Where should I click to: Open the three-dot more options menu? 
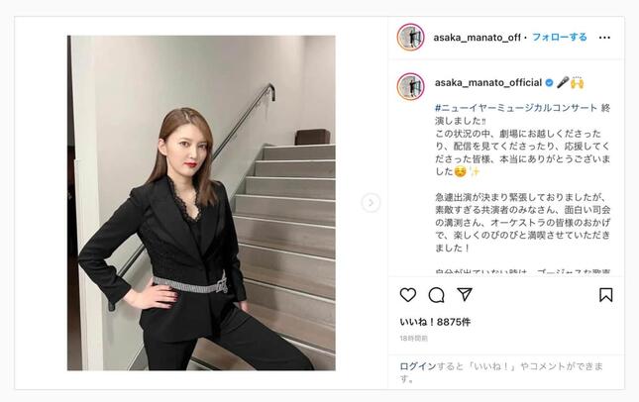(604, 38)
